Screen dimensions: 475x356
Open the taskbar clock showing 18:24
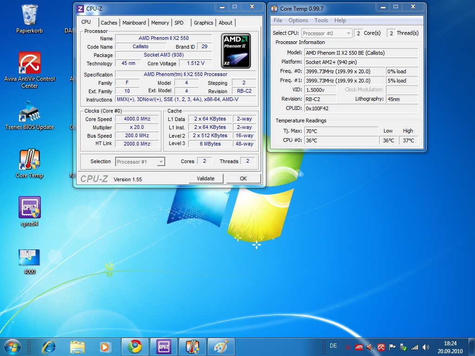point(450,347)
